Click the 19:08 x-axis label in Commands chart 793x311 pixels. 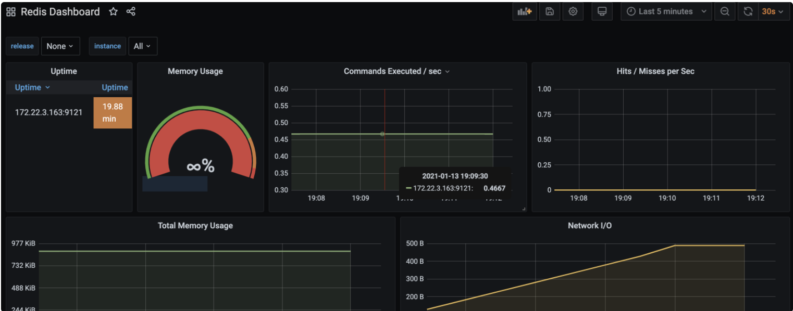(x=316, y=198)
